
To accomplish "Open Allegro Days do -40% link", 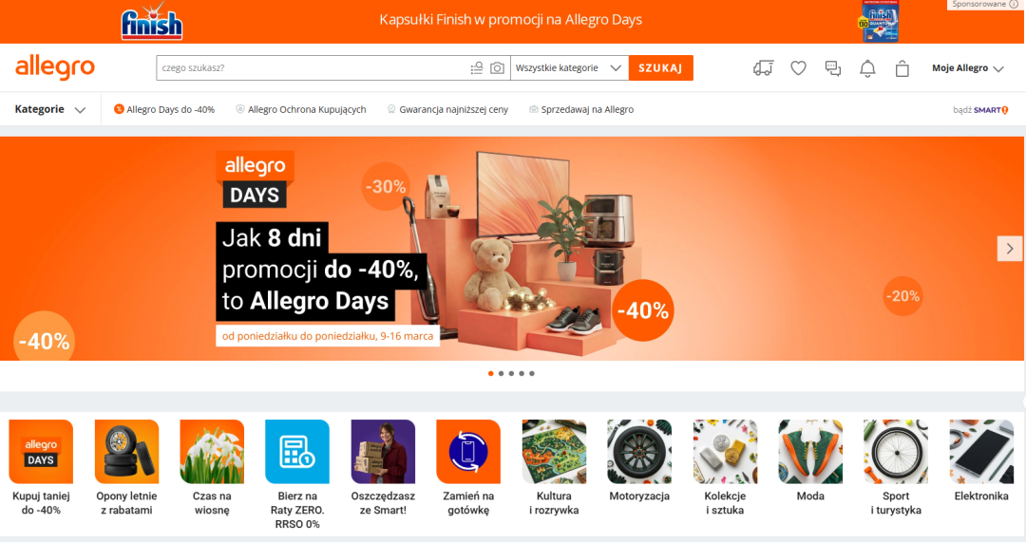I will pos(164,109).
